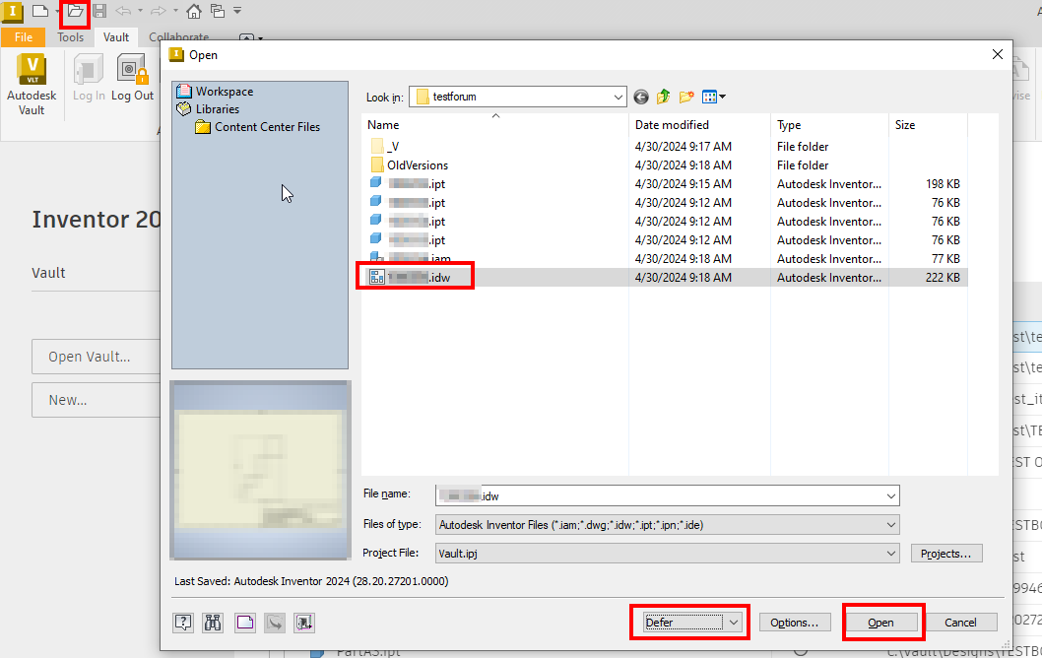Start a new document from the toolbar

click(39, 11)
